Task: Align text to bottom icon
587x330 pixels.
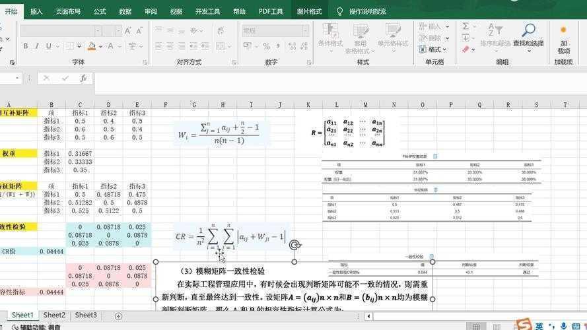Action: click(182, 30)
